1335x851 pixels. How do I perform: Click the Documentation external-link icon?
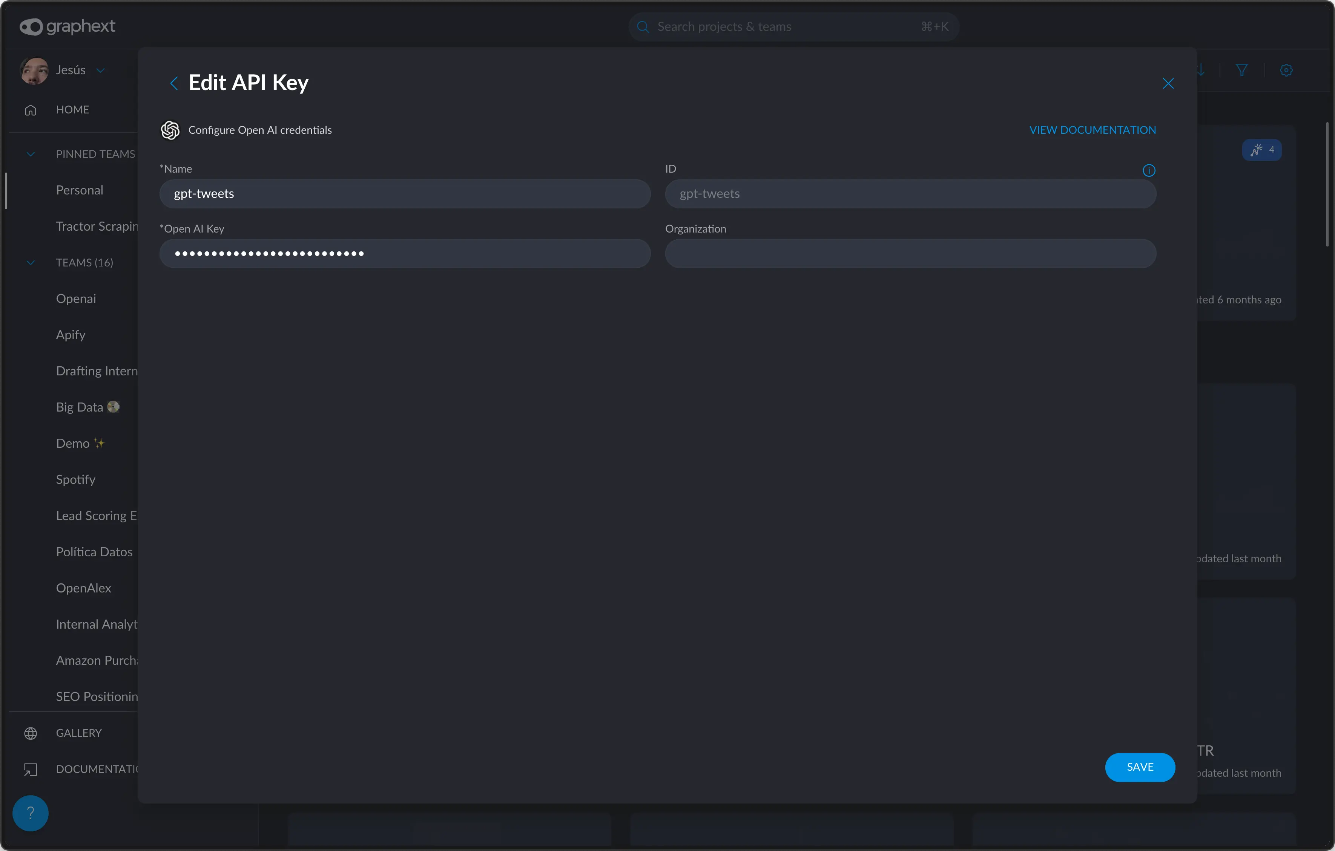pos(31,769)
